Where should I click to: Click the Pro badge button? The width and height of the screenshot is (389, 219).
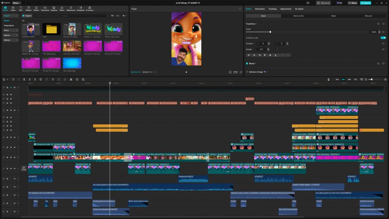339,3
